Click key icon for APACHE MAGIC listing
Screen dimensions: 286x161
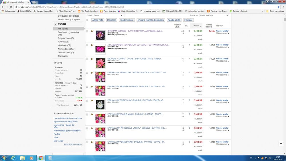tap(92, 115)
